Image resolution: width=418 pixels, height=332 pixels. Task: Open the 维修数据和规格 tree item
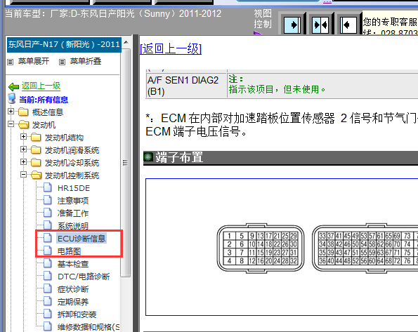[x=89, y=327]
